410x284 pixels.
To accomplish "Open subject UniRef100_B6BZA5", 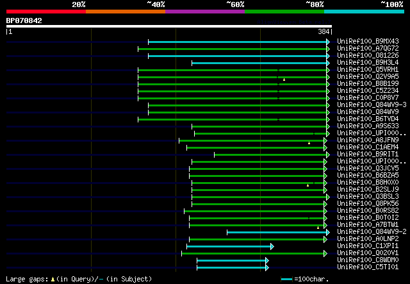I will coord(368,175).
